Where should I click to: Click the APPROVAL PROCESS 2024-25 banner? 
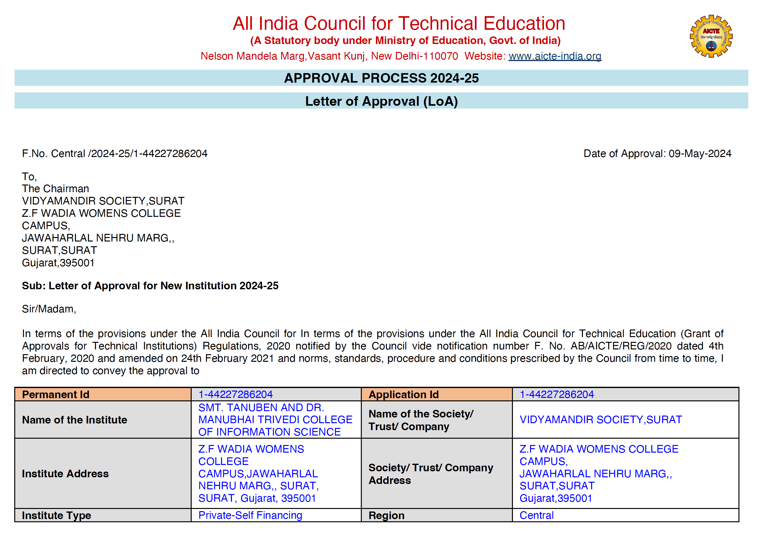pos(381,78)
